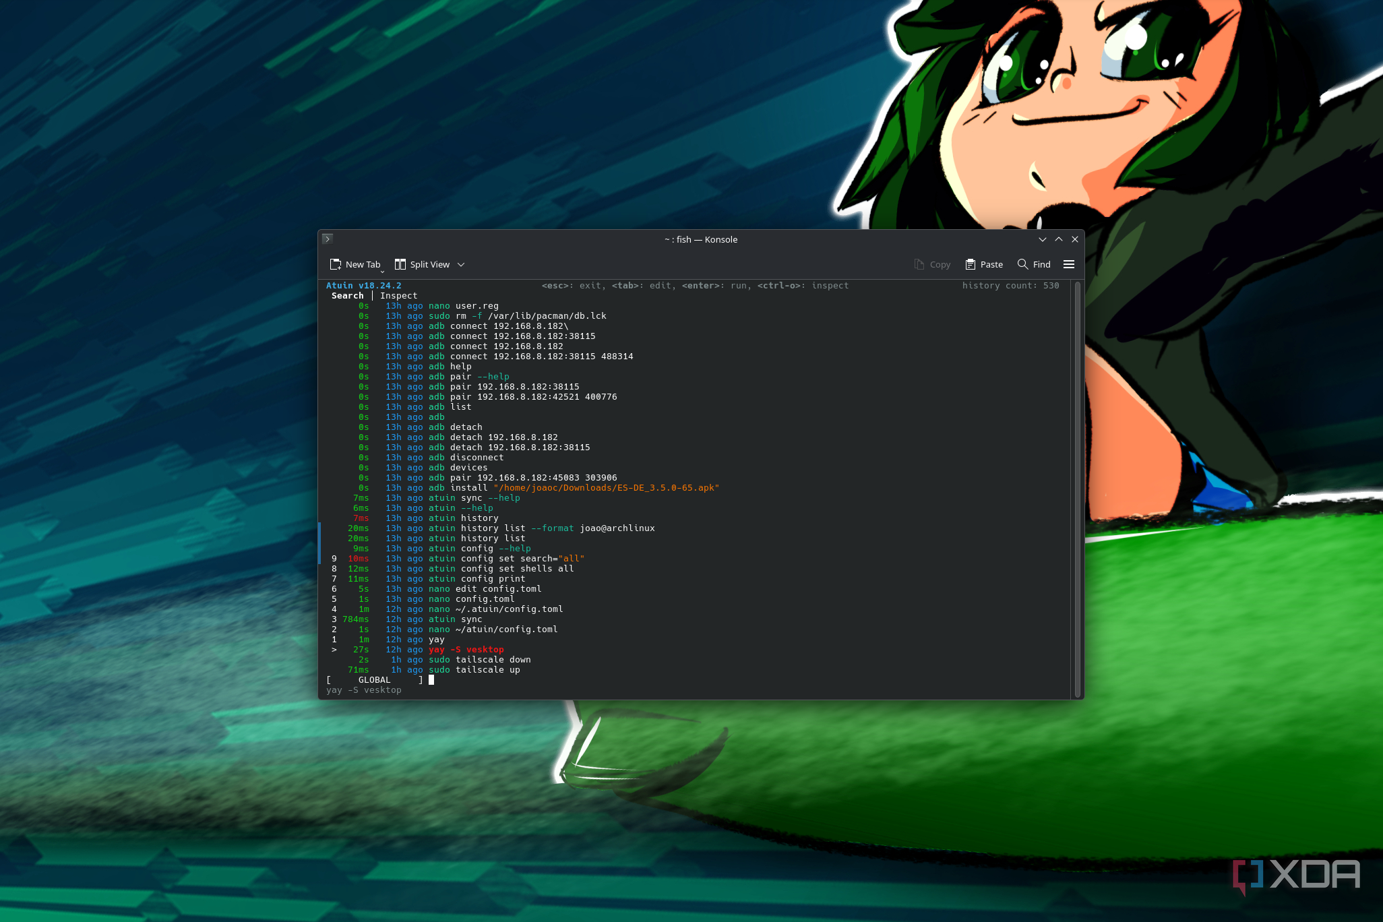The height and width of the screenshot is (922, 1383).
Task: Select the 'atuin config set shells all' entry
Action: pos(501,569)
